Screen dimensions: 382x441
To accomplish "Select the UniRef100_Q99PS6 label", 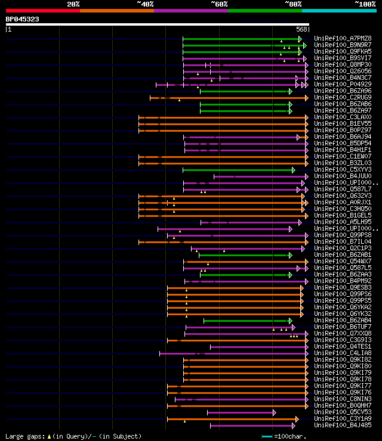I will 343,294.
